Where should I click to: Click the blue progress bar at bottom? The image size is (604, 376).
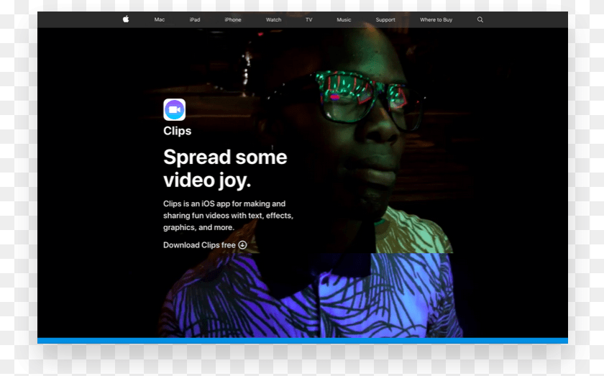[303, 341]
